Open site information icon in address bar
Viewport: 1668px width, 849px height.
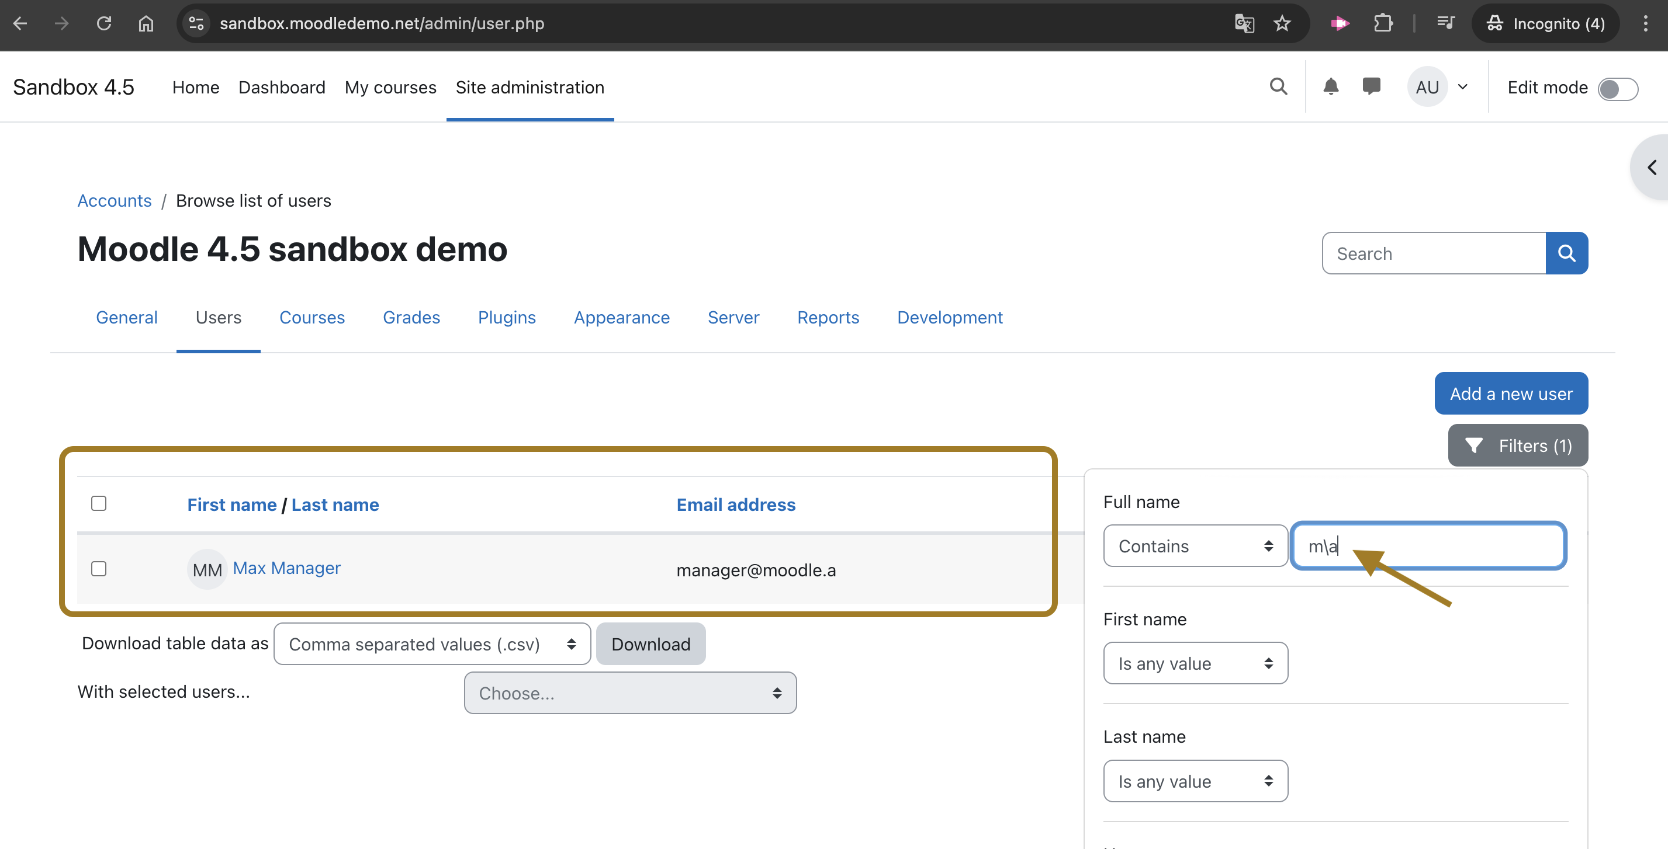[x=196, y=24]
